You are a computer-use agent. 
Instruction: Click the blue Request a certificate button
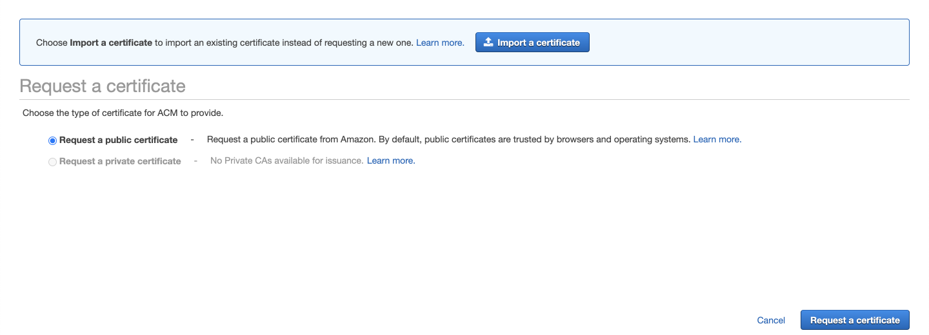click(x=855, y=320)
